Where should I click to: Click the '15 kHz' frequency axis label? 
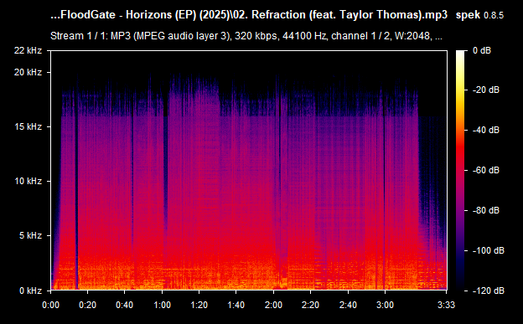pyautogui.click(x=28, y=126)
